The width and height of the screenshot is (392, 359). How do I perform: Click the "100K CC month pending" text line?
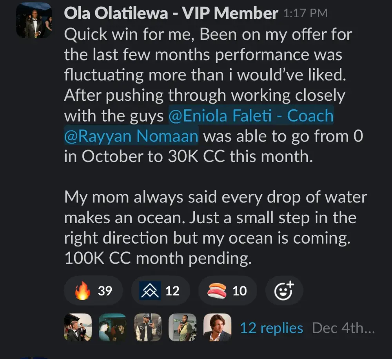158,259
